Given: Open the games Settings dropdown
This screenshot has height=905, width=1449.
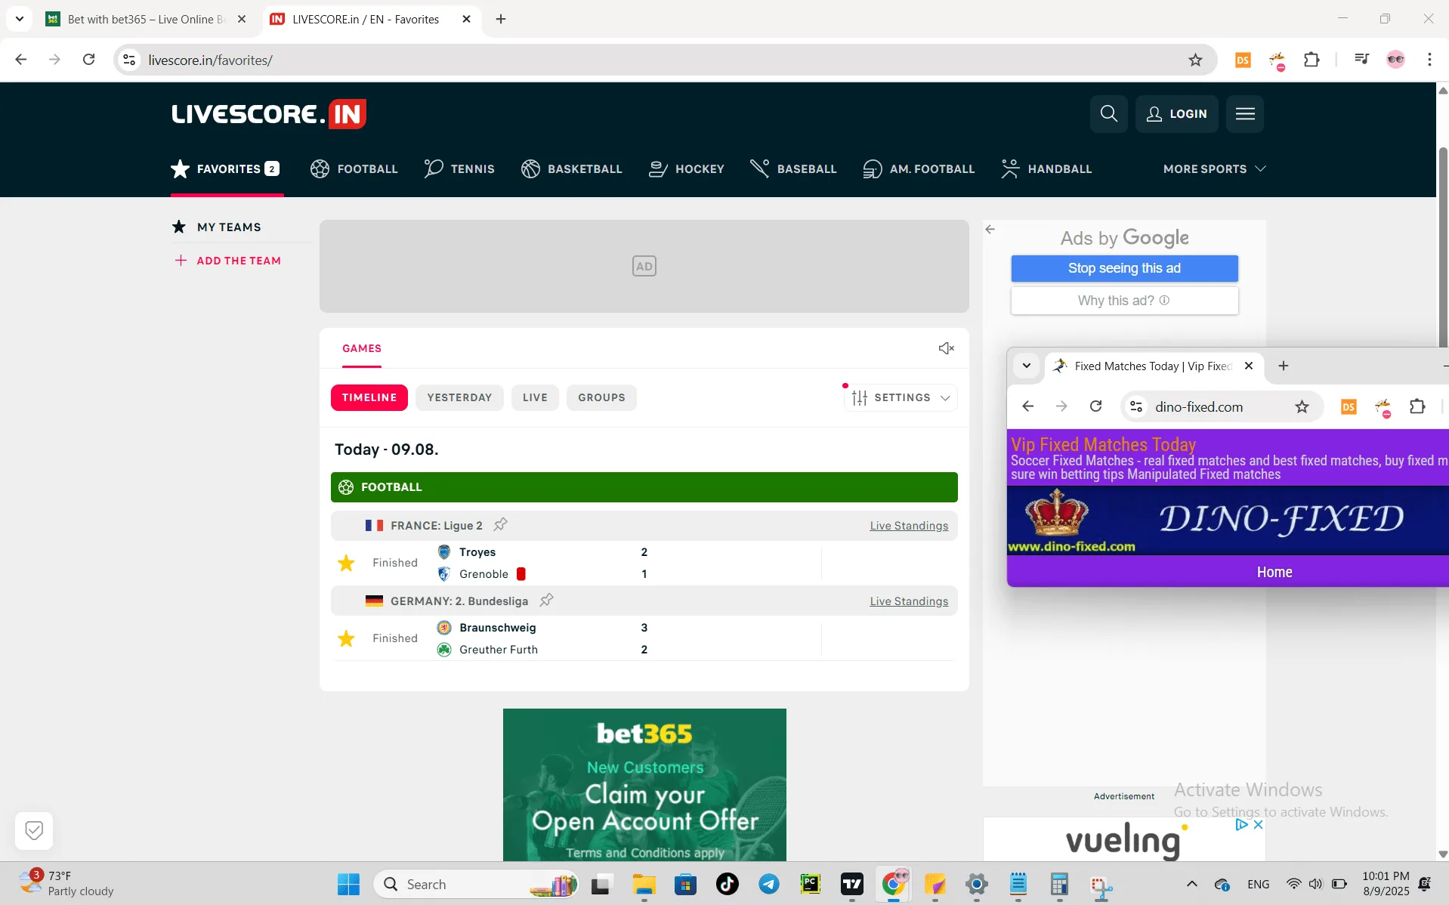Looking at the screenshot, I should [901, 397].
